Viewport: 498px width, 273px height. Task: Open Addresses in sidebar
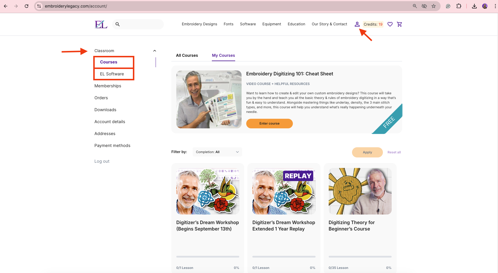105,134
